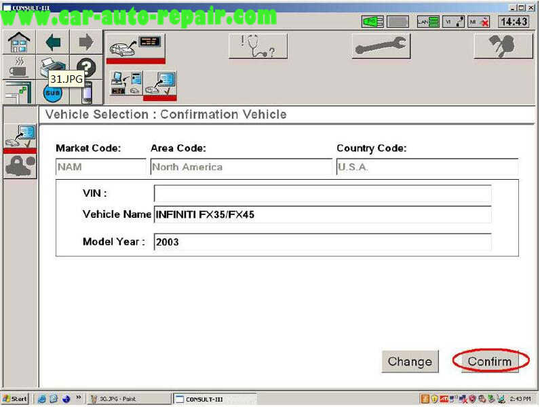Click the show desktop quick launch icon

(x=54, y=399)
